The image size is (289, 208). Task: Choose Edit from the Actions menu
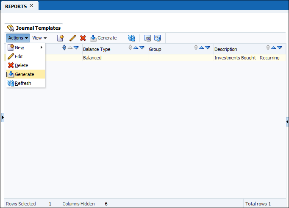(25, 56)
